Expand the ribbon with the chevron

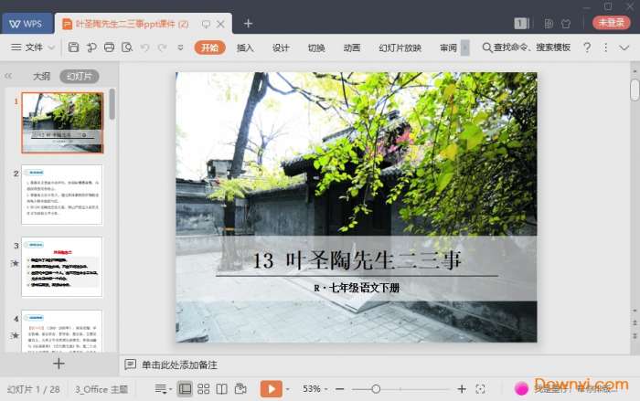point(624,47)
